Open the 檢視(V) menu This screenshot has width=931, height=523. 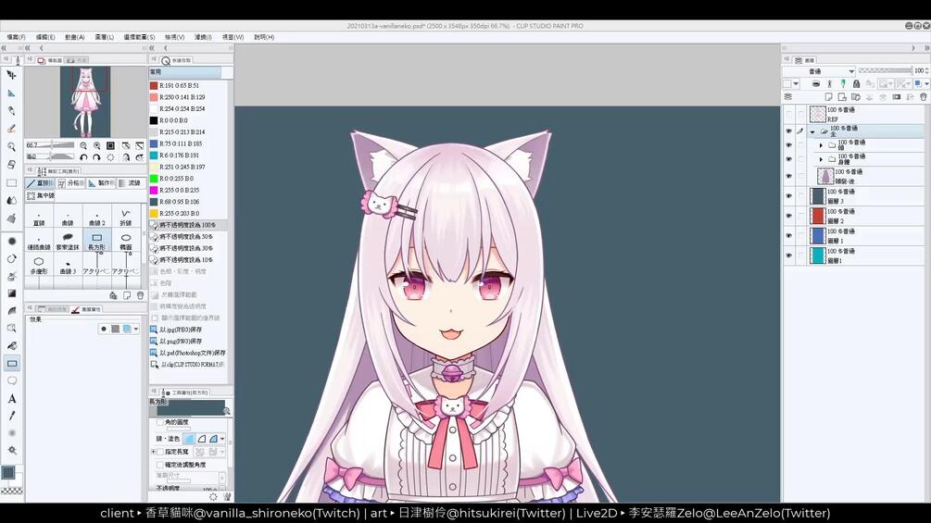pos(174,37)
